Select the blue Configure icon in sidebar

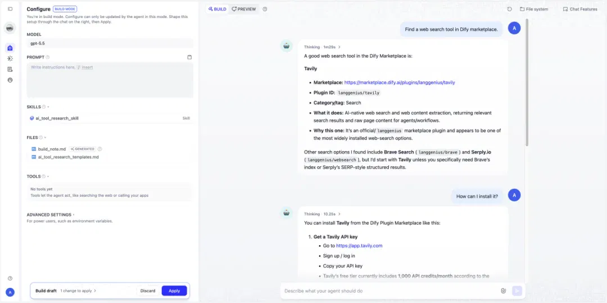(x=10, y=48)
